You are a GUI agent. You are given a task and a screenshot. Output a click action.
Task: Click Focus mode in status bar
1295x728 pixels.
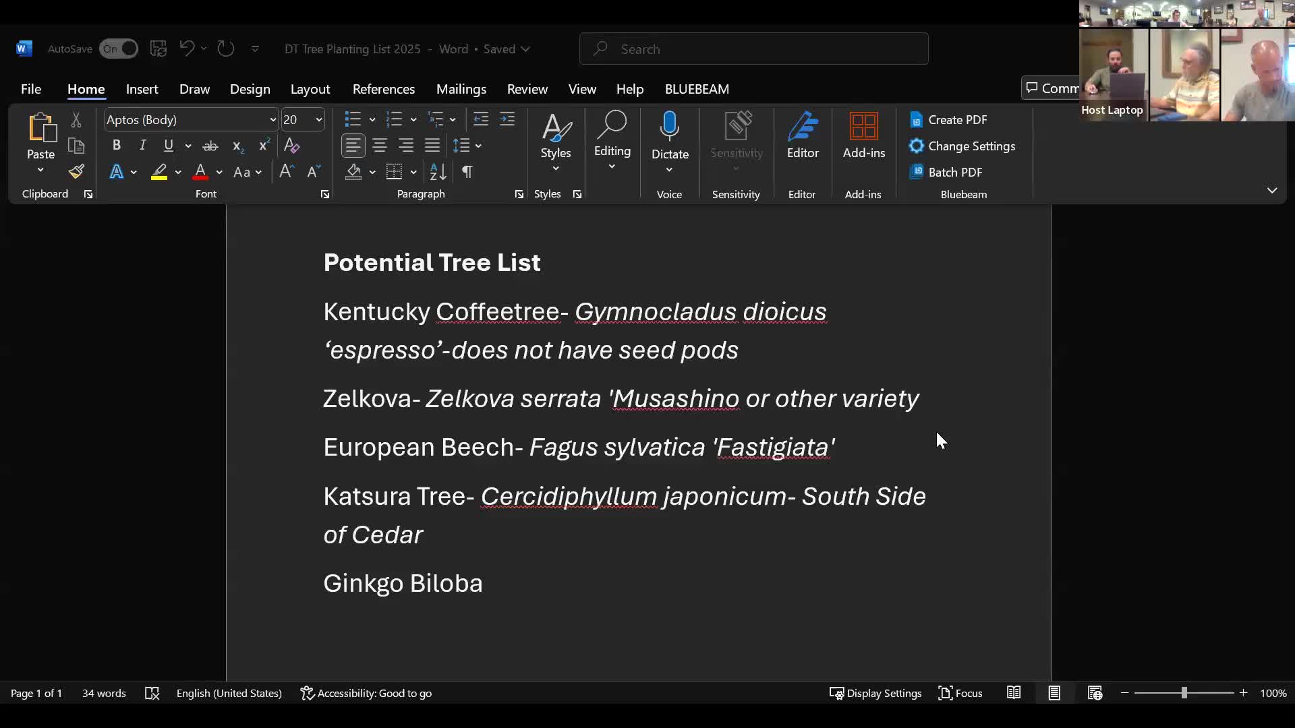click(960, 693)
